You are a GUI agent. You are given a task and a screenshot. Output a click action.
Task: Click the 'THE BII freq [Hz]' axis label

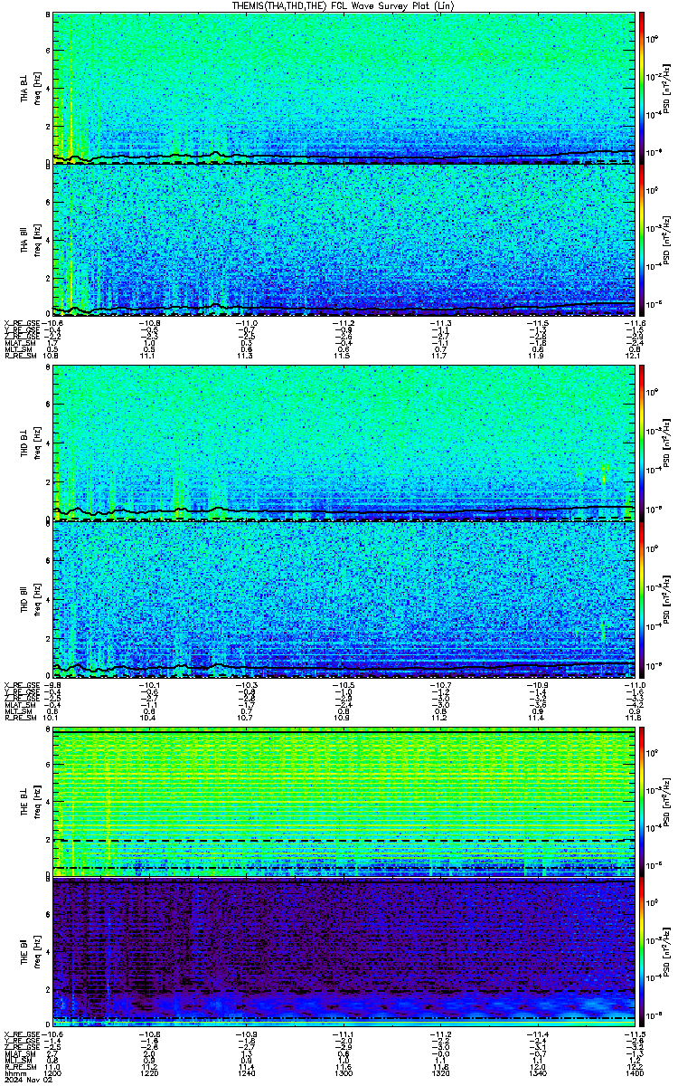[x=30, y=955]
